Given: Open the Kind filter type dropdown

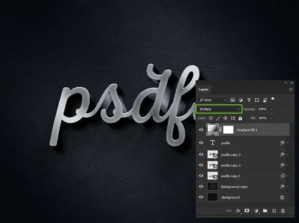Looking at the screenshot, I should click(x=213, y=100).
